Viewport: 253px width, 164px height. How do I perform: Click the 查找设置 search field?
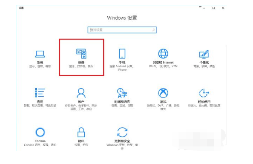click(x=122, y=30)
